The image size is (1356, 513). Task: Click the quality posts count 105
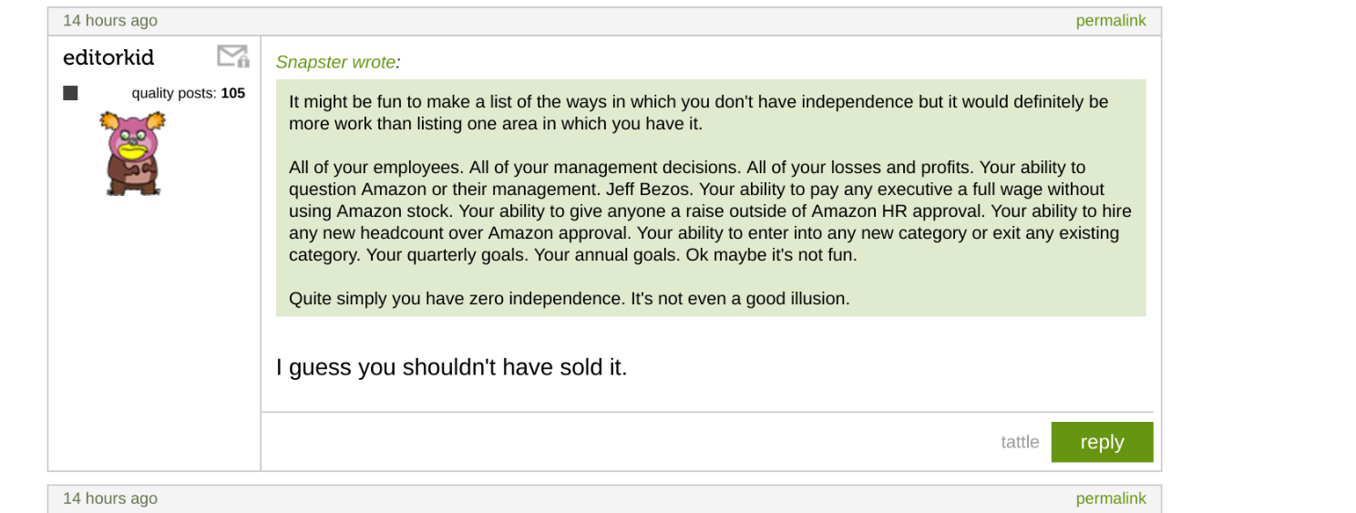pos(232,93)
